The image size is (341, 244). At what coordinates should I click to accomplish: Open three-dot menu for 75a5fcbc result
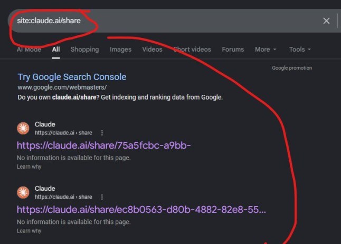102,133
